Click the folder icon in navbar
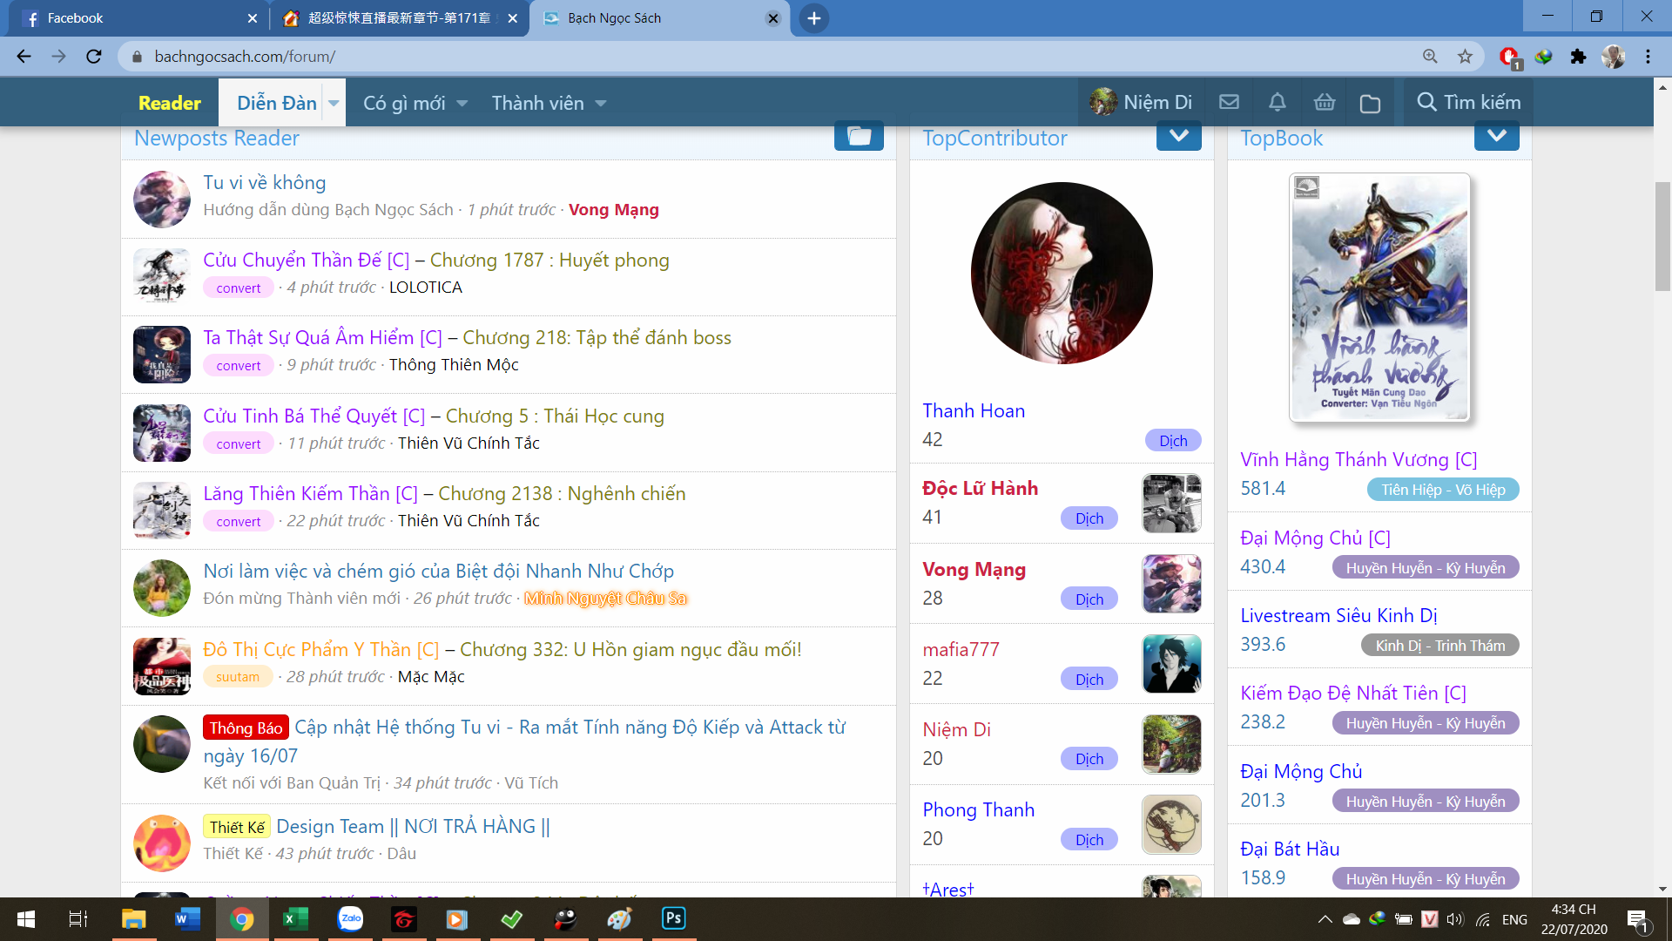 [1370, 104]
